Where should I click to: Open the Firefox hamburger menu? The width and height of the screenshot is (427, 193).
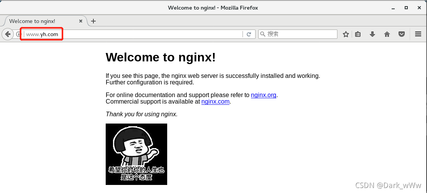(x=418, y=34)
